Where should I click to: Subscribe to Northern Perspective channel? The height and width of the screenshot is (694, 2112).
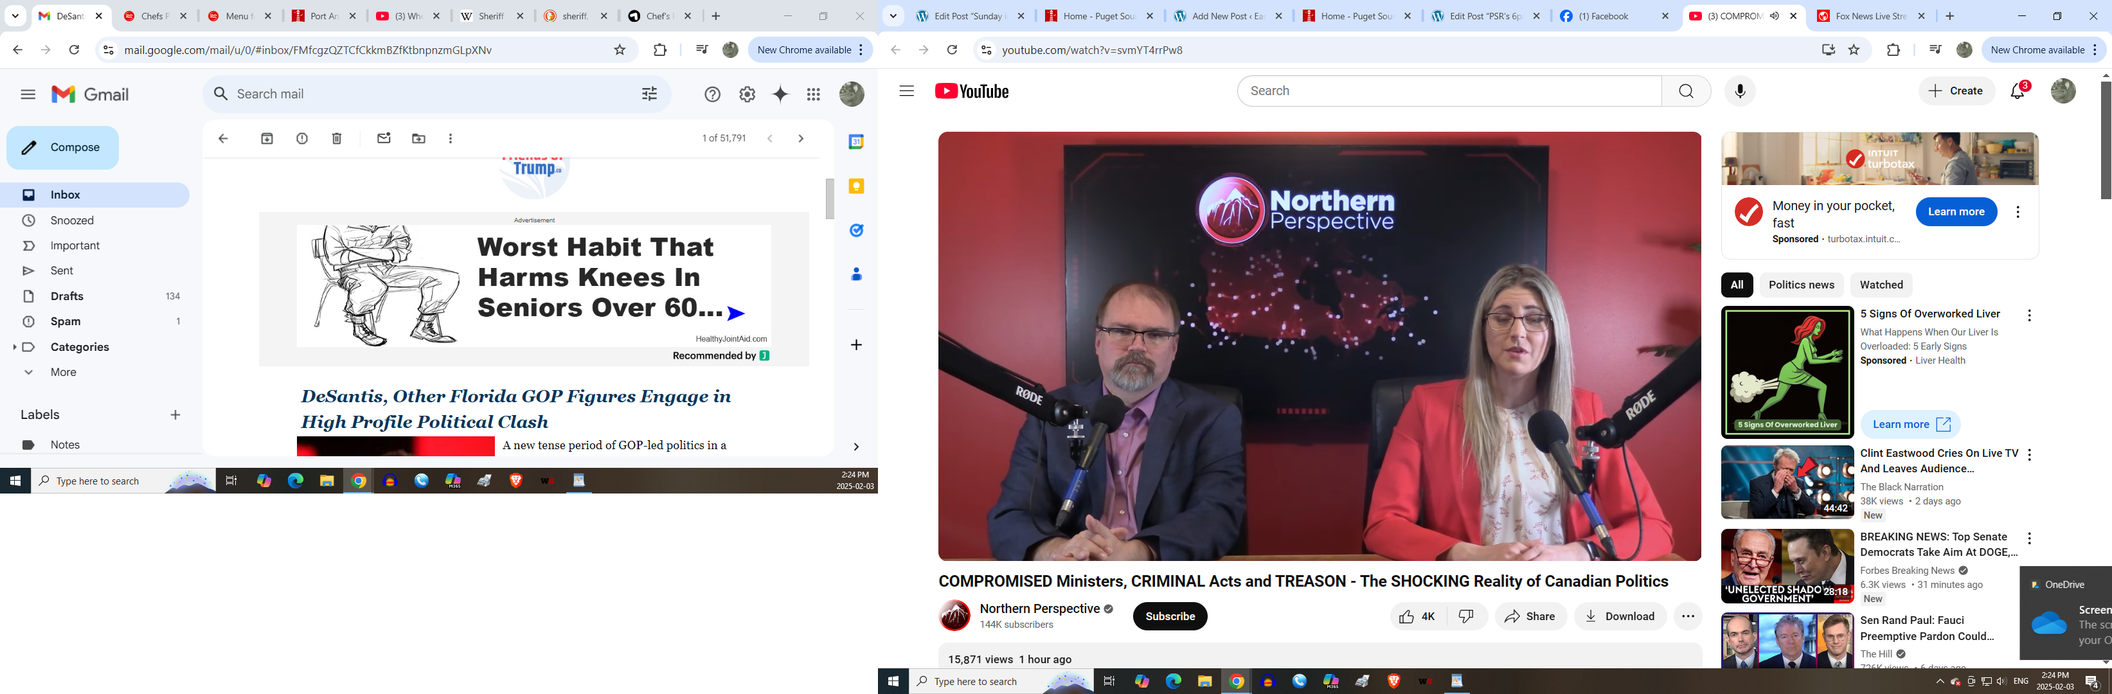click(x=1169, y=616)
